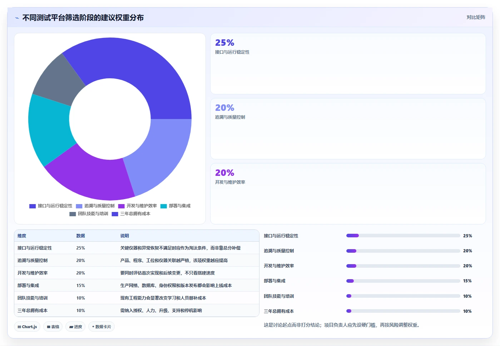This screenshot has width=500, height=346.
Task: Click the lightning icon beside the title
Action: point(17,18)
